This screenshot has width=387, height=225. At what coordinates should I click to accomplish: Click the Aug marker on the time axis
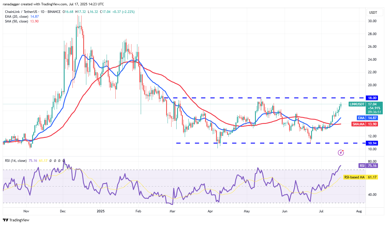359,210
